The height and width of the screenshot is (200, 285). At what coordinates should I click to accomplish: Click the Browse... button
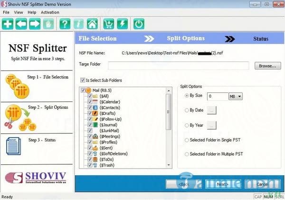pos(267,66)
